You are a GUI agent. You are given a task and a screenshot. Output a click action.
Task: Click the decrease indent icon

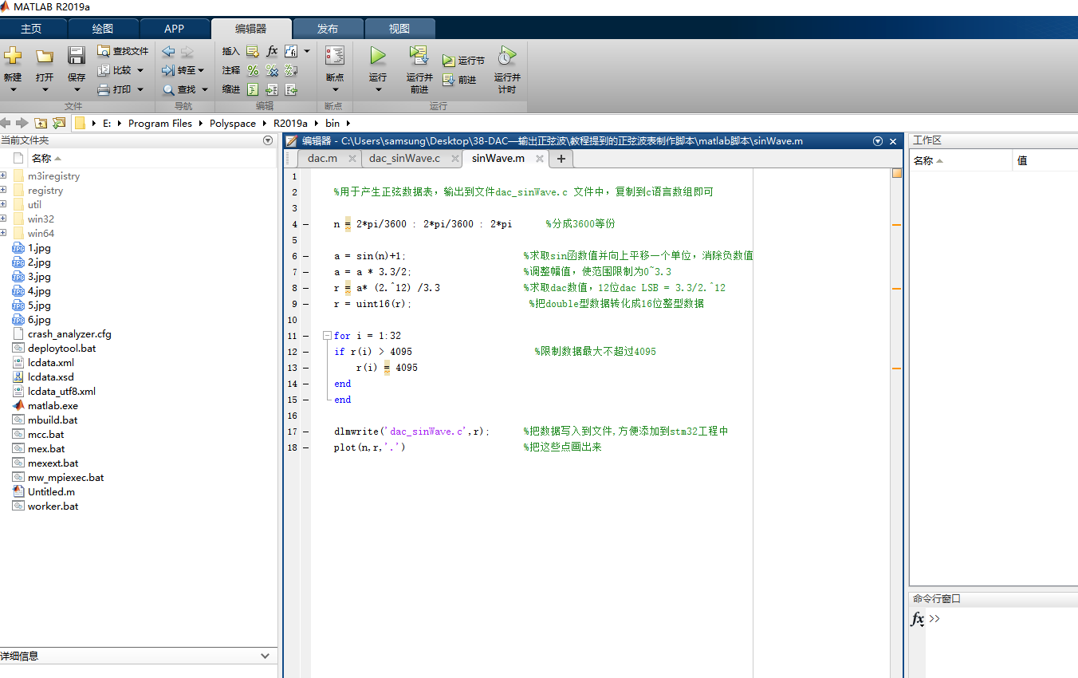click(291, 89)
